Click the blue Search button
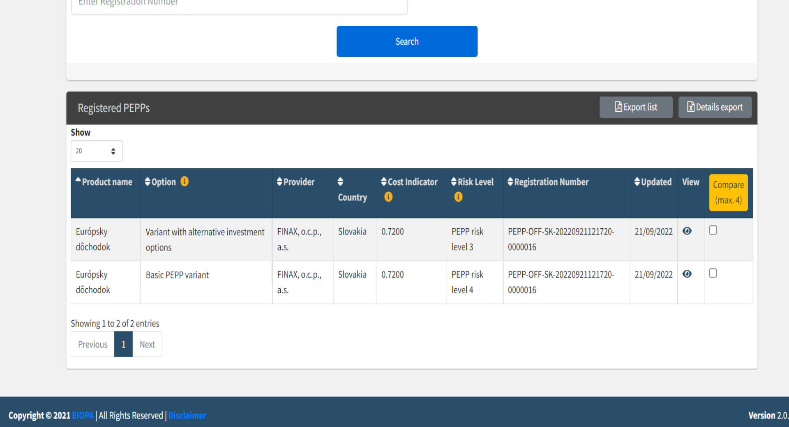This screenshot has height=427, width=789. [x=407, y=41]
